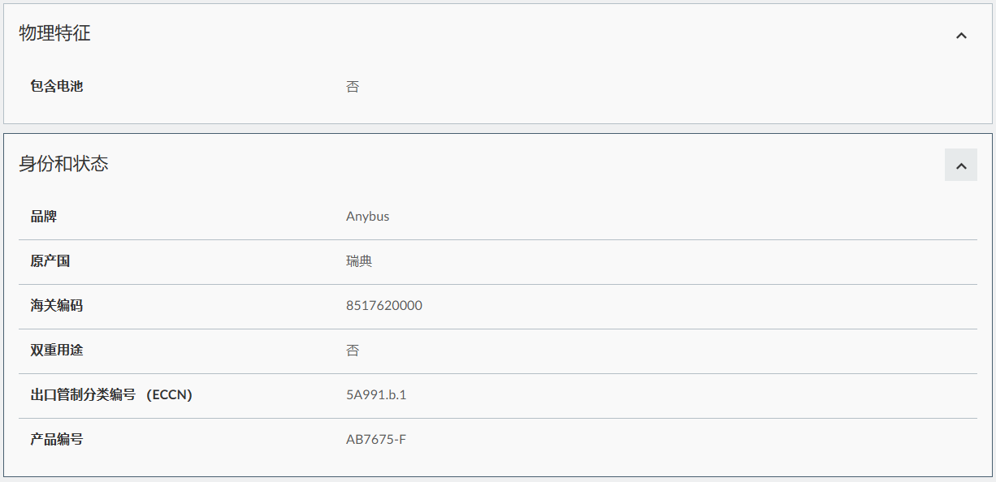Select the 原产国 row label
The width and height of the screenshot is (996, 482).
(50, 261)
